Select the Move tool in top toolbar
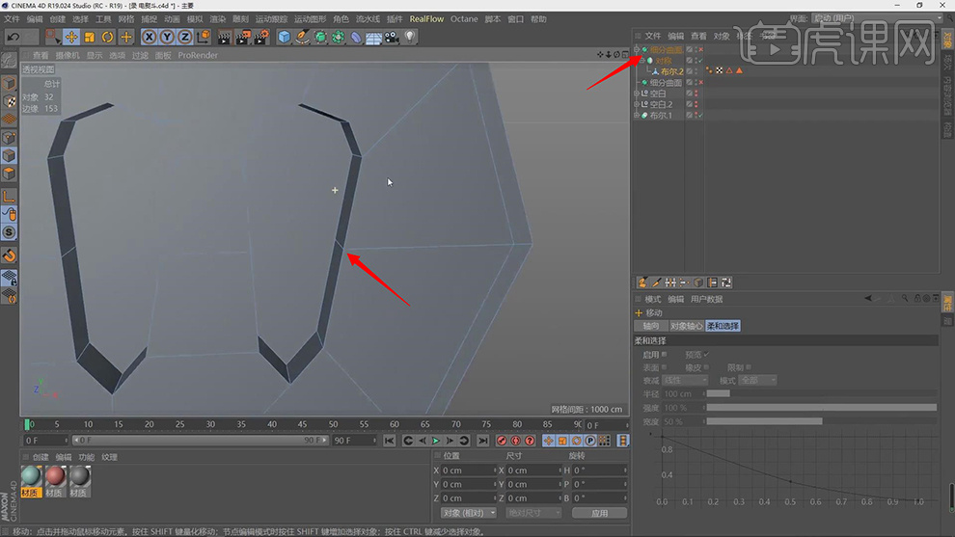The width and height of the screenshot is (955, 537). tap(71, 37)
